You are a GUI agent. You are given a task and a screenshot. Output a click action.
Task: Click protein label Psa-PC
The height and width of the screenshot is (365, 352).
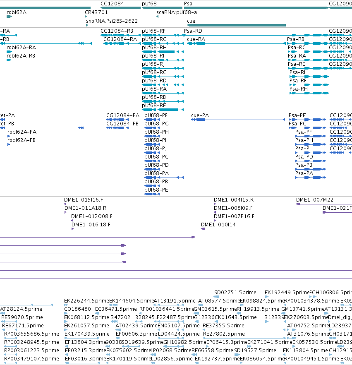coord(297,124)
